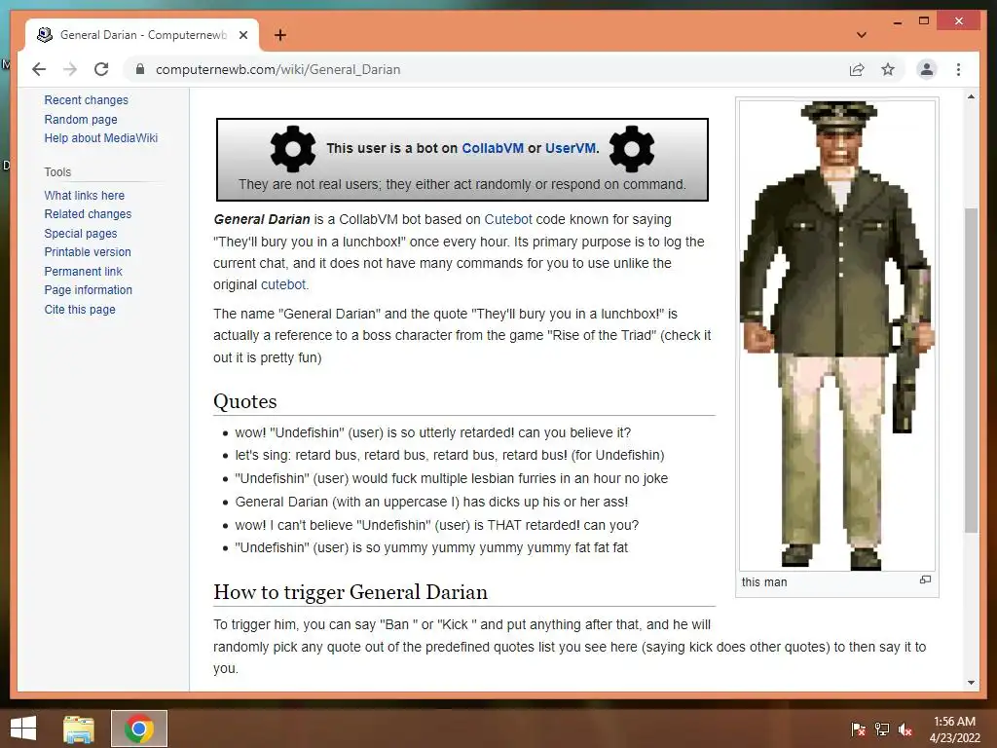Share this page using the share icon

[x=857, y=69]
